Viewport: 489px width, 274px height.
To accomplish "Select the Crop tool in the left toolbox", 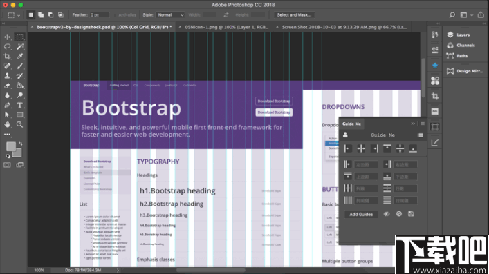I will click(x=7, y=57).
